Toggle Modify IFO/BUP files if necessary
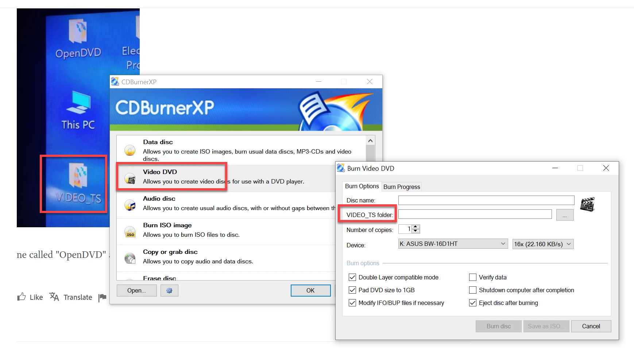 click(x=352, y=303)
